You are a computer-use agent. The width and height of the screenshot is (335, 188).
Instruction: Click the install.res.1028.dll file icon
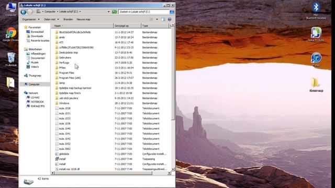click(57, 169)
